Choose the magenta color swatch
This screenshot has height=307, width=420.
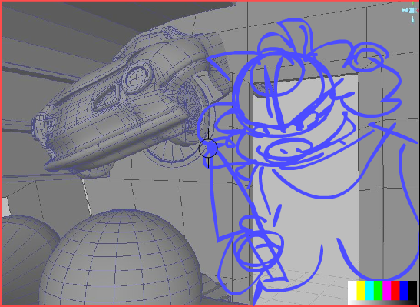click(387, 290)
